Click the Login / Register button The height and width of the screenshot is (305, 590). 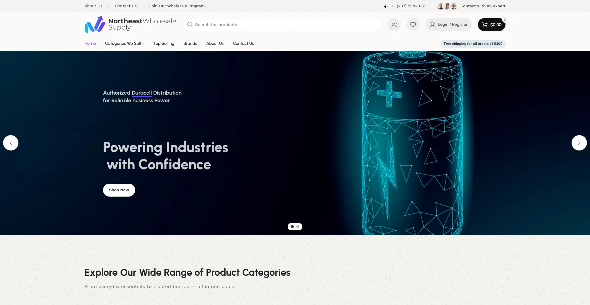click(448, 25)
